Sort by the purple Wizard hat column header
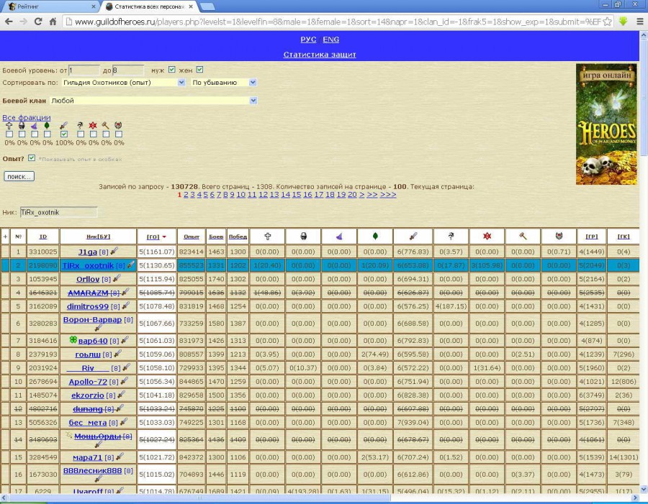This screenshot has width=648, height=504. tap(339, 236)
